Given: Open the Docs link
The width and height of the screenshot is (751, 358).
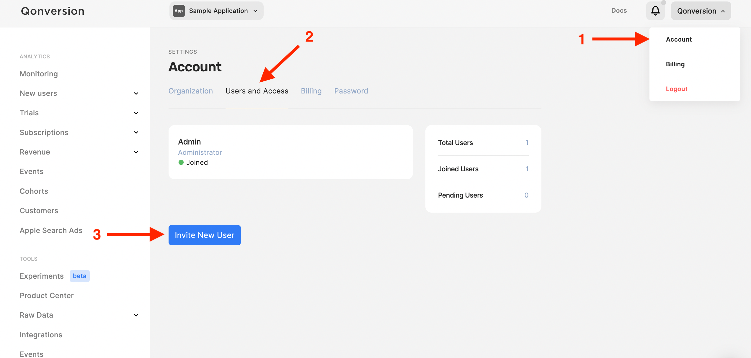Looking at the screenshot, I should click(x=619, y=11).
